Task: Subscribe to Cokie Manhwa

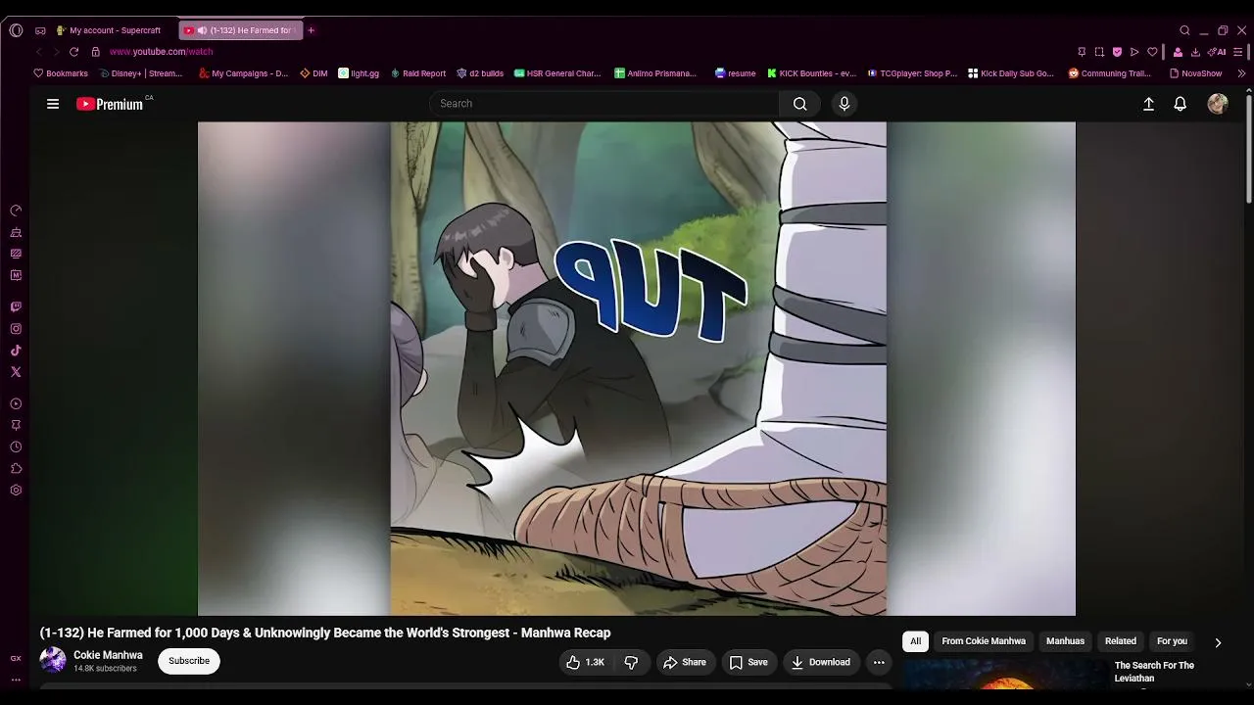Action: (189, 661)
